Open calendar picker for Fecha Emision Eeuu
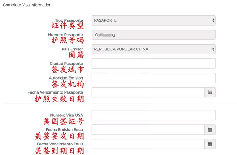Viewport: 237px width, 155px height. coord(210,129)
